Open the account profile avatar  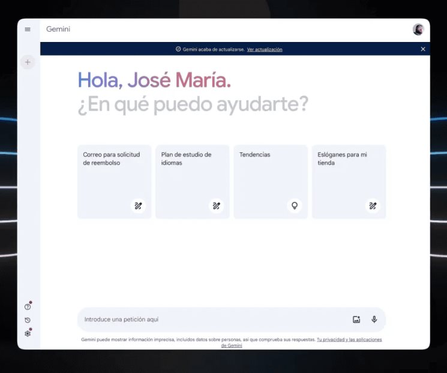tap(418, 29)
